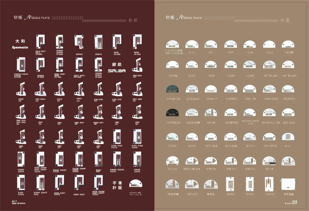Select the 12482 needle plate image

tap(192, 65)
